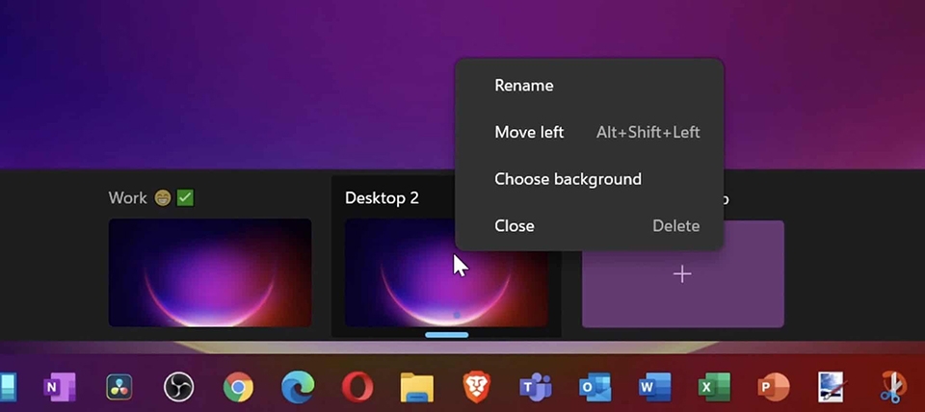Select the Desktop 2 thumbnail

click(446, 272)
